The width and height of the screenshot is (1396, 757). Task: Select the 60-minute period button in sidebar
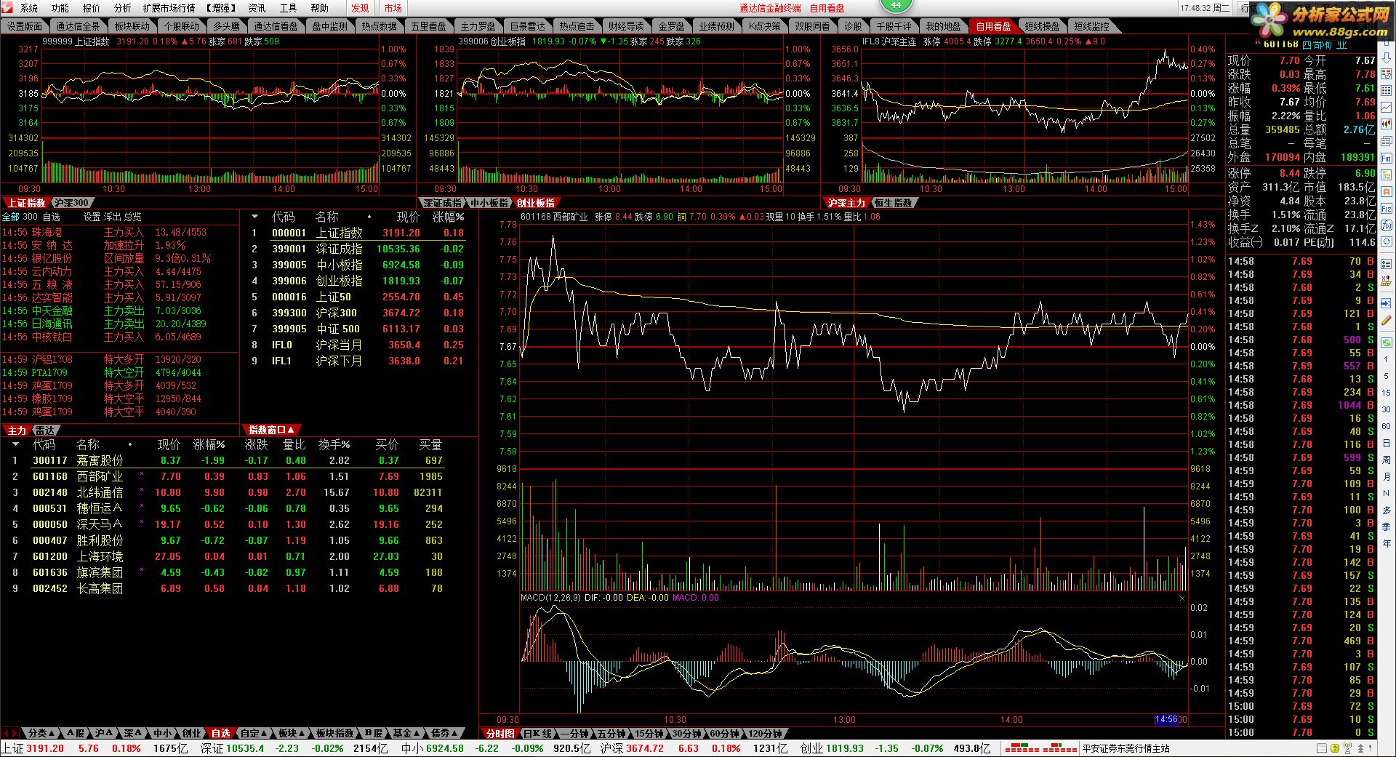pyautogui.click(x=1386, y=426)
